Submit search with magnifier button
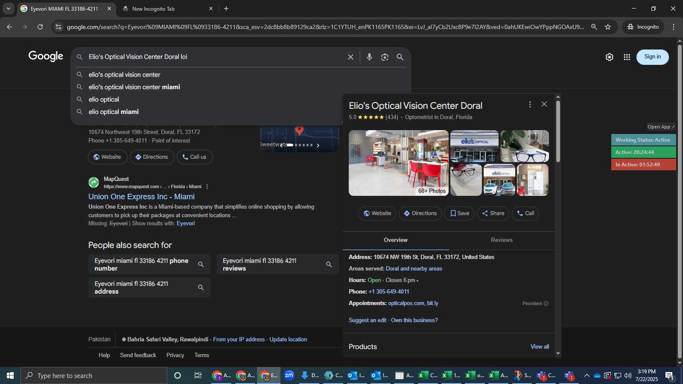683x384 pixels. (400, 57)
